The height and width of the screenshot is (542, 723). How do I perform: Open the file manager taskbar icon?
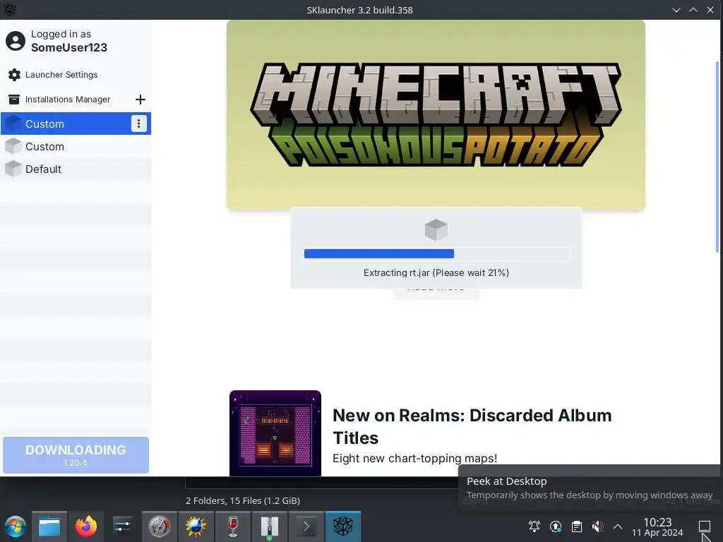point(49,526)
